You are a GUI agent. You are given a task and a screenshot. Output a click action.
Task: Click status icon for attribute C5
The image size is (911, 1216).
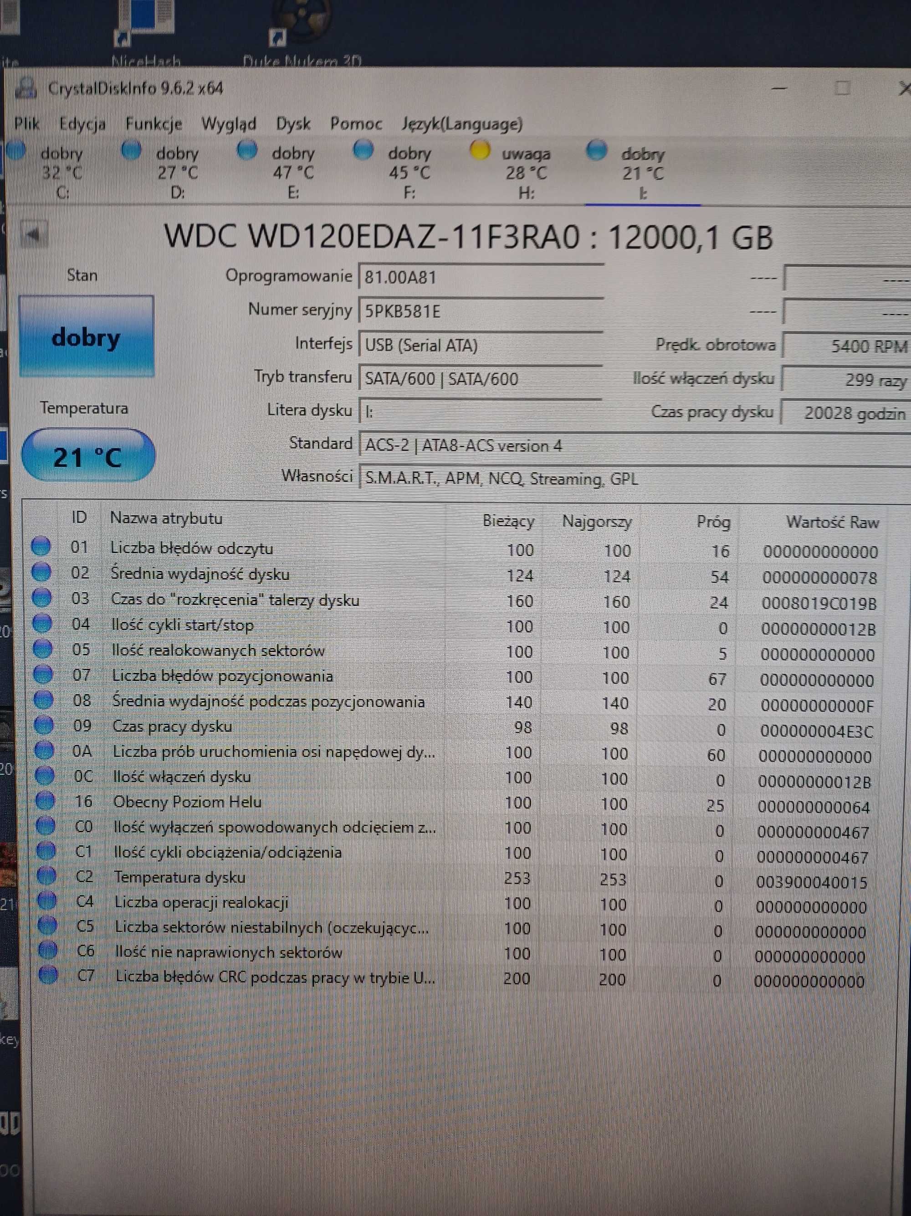(48, 925)
